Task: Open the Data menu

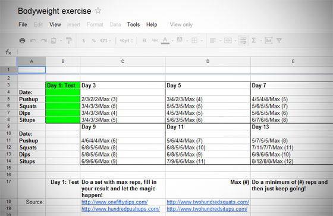Action: pos(115,24)
